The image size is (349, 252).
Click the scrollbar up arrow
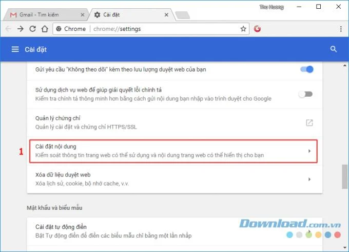tap(344, 65)
